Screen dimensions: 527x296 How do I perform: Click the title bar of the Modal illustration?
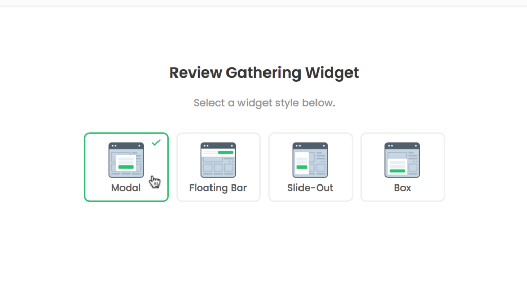pyautogui.click(x=126, y=145)
